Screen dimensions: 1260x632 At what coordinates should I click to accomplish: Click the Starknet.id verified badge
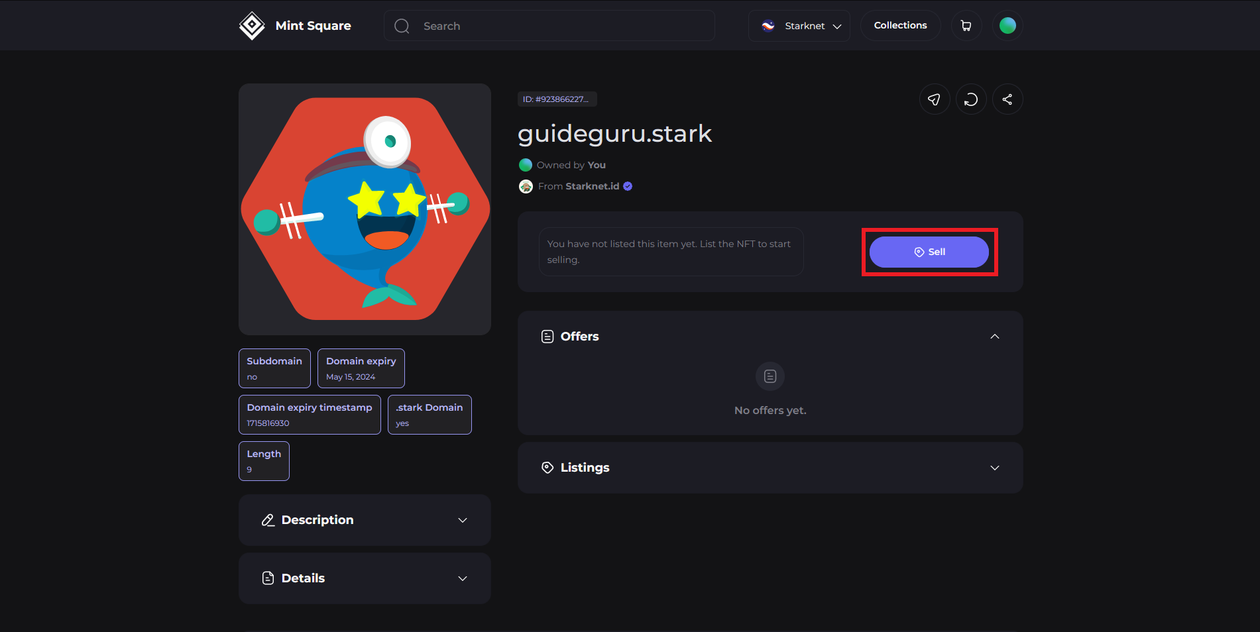point(628,186)
